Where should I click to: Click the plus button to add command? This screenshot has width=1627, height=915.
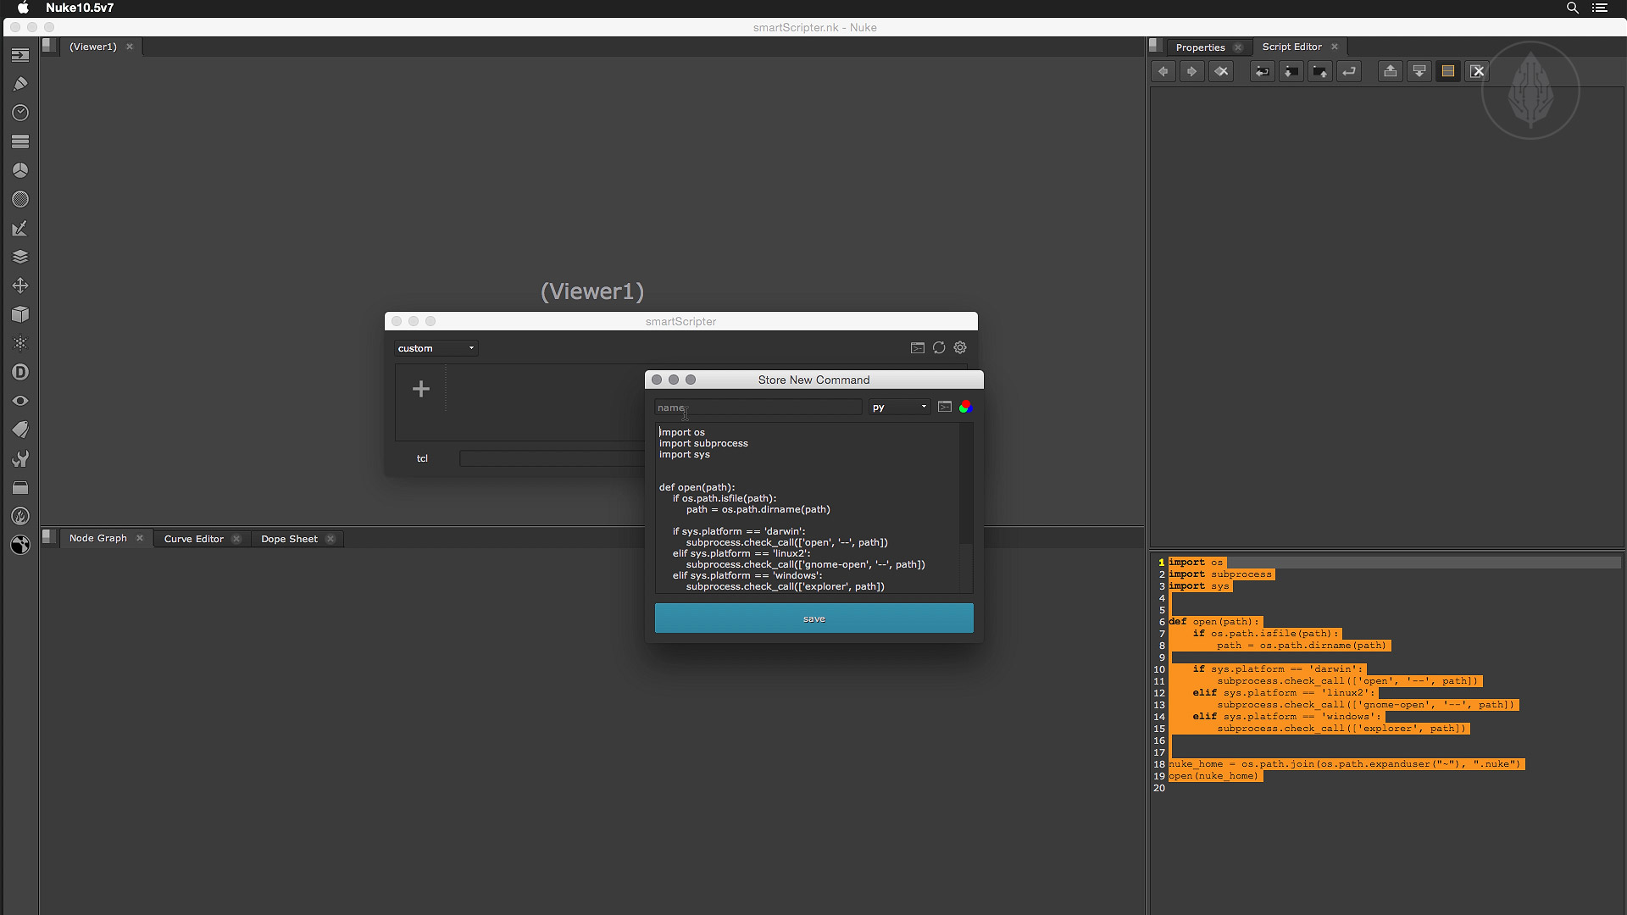coord(421,389)
